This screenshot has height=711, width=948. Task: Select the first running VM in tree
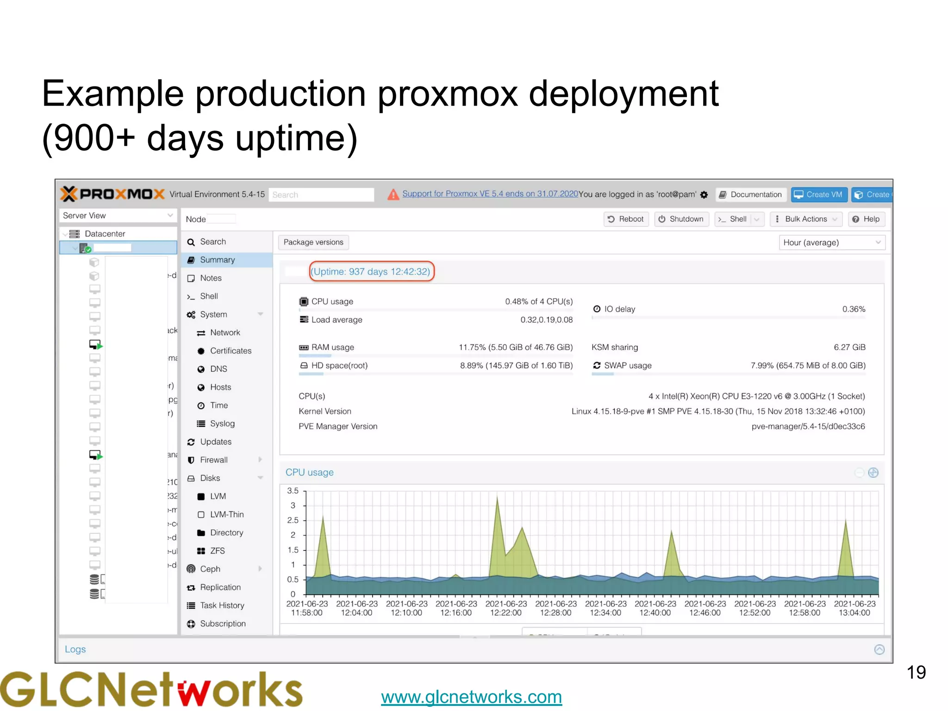(96, 344)
